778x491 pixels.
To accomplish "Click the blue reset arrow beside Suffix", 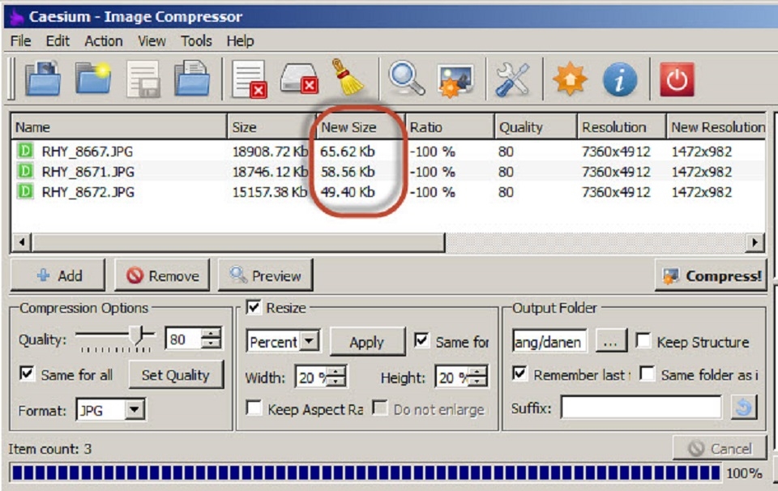I will click(743, 408).
